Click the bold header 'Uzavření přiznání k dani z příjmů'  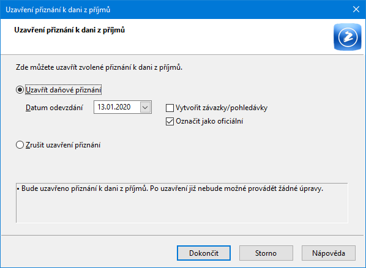click(70, 30)
